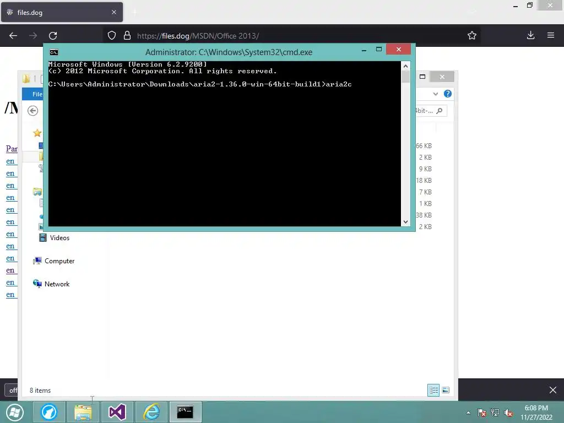Open Explorer help question icon
The width and height of the screenshot is (564, 423).
[448, 94]
